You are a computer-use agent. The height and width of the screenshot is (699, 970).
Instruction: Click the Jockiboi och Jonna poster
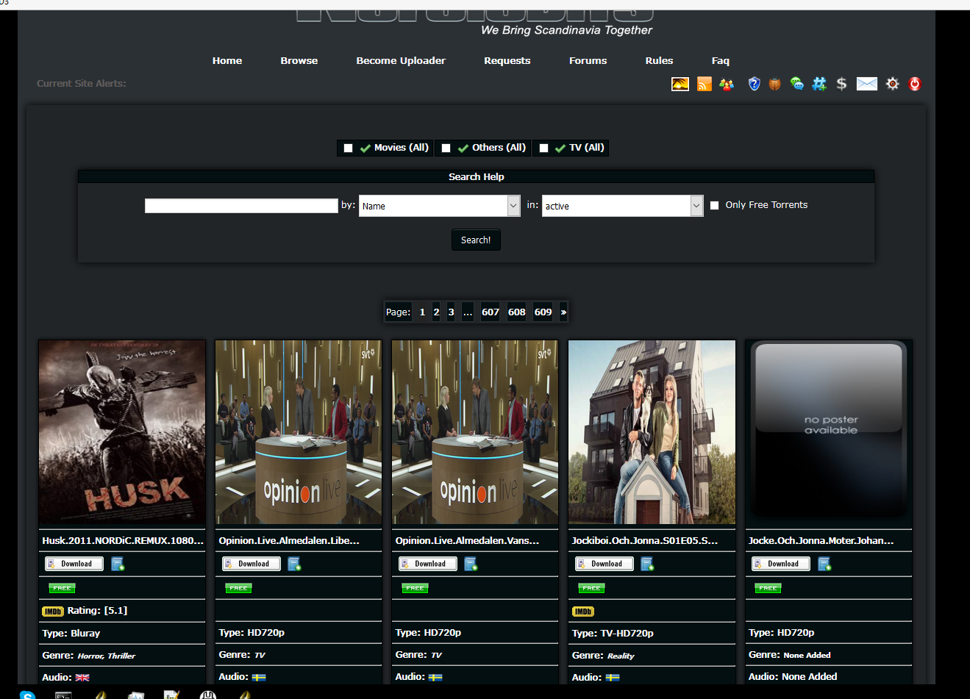pos(652,431)
